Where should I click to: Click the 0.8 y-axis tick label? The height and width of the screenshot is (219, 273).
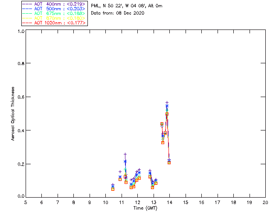(21, 64)
